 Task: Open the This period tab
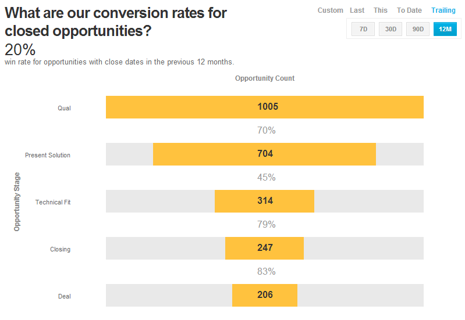(381, 10)
